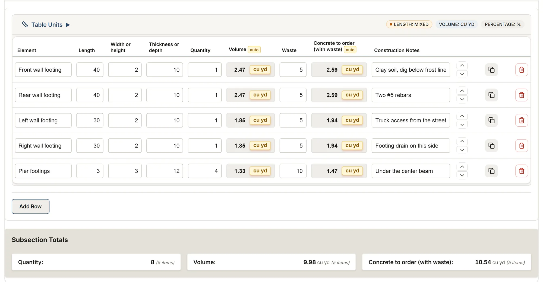Select the 9.98 cu yd Volume total

[316, 262]
